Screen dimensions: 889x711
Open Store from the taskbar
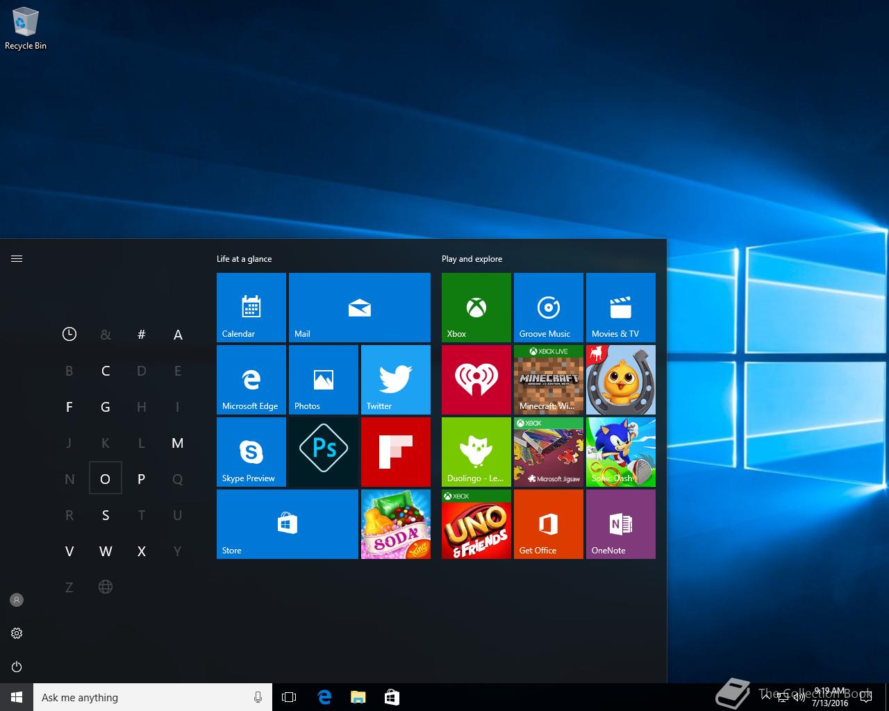pos(392,697)
